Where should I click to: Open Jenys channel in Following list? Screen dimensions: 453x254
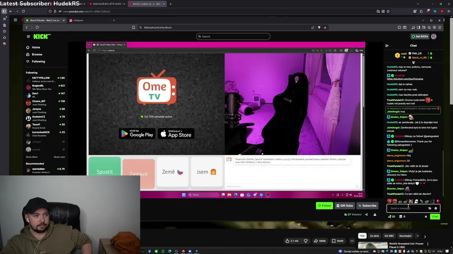(45, 110)
